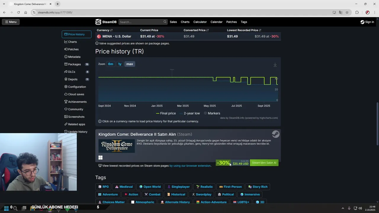
Task: Open the Medieval tag
Action: coord(124,187)
